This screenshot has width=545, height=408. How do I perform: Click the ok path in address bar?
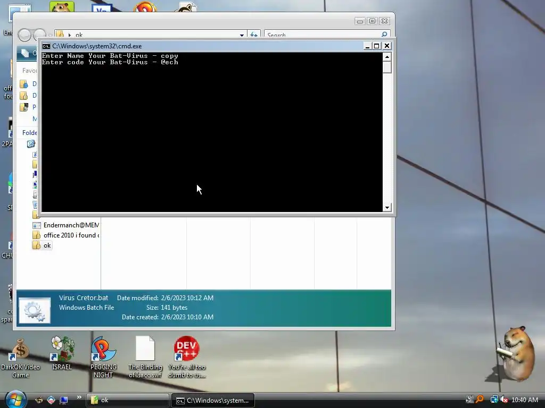tap(79, 35)
